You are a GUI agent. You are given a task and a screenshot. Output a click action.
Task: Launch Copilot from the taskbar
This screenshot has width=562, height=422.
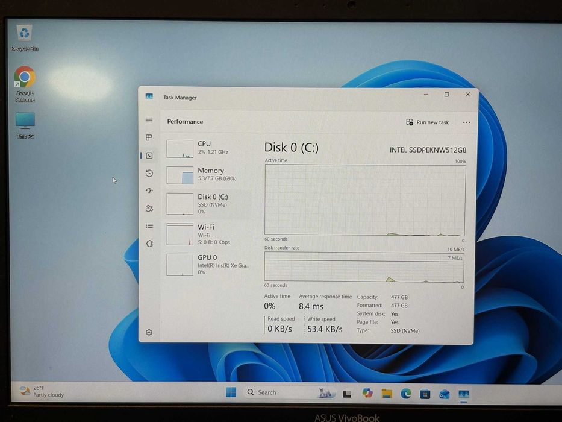(367, 393)
